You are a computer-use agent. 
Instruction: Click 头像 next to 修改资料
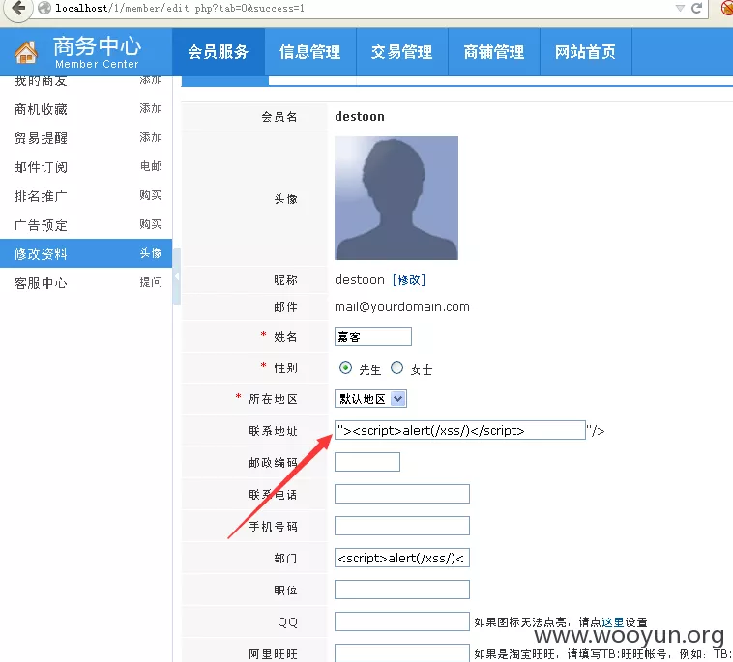pyautogui.click(x=151, y=253)
